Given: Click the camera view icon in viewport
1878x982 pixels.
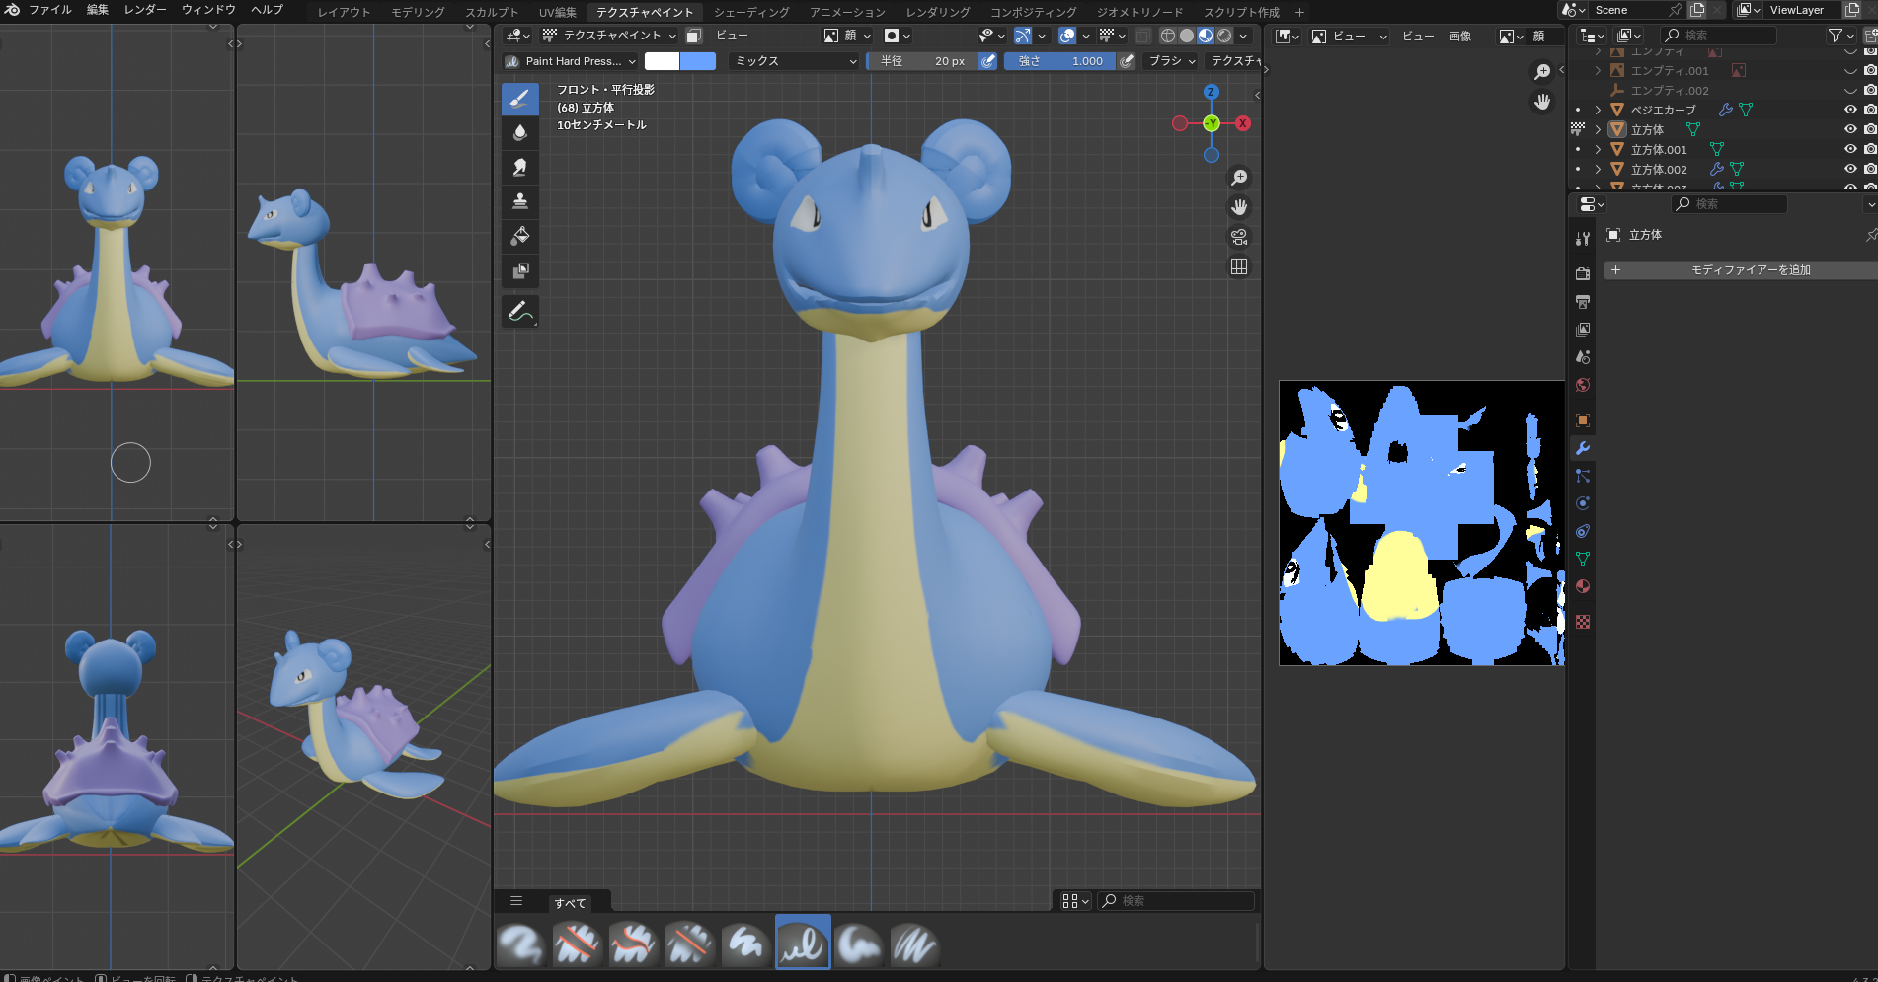Looking at the screenshot, I should point(1239,237).
